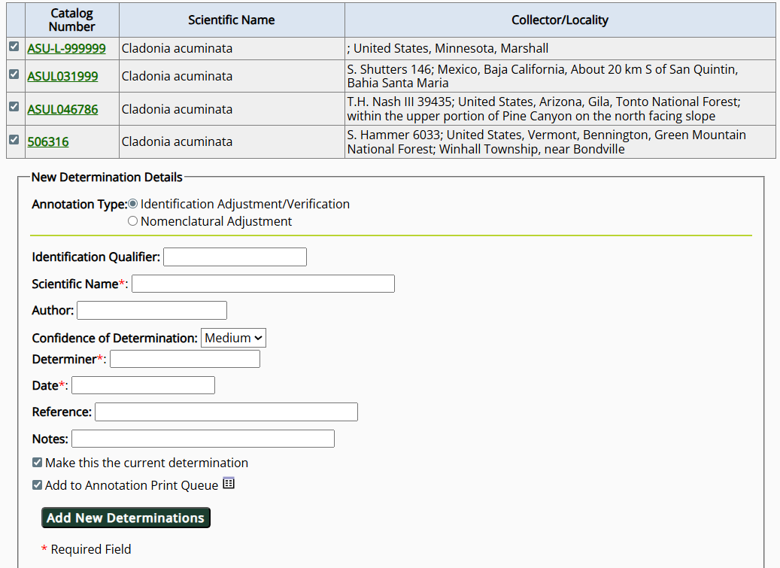Select the Nomenclatural Adjustment option
This screenshot has width=780, height=568.
[132, 220]
